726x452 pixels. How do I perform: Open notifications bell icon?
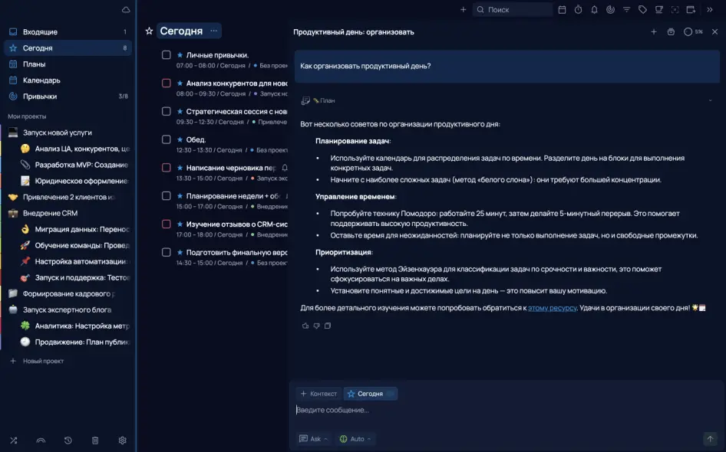tap(594, 10)
